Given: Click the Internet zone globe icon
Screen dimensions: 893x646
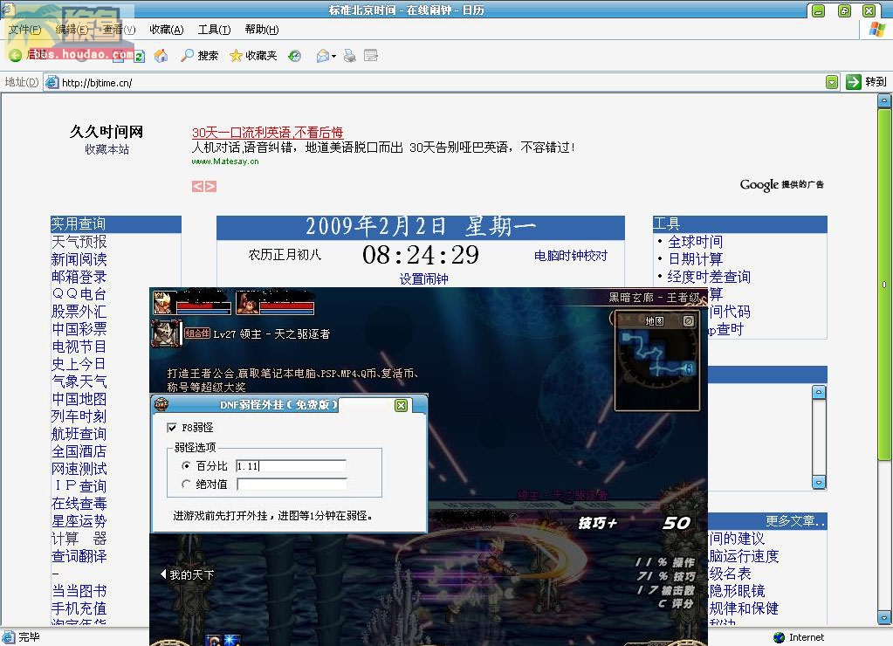Looking at the screenshot, I should pos(780,637).
